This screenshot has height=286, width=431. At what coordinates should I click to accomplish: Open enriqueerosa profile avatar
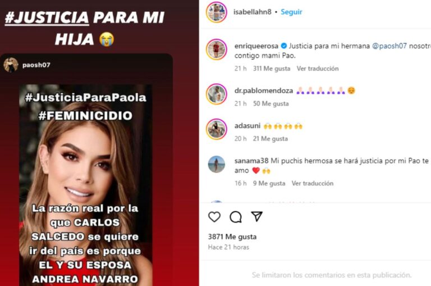pos(216,49)
